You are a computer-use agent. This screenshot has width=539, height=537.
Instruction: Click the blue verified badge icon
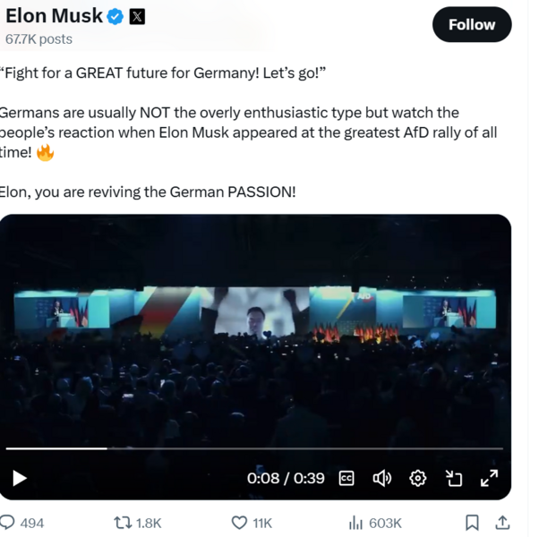coord(116,16)
